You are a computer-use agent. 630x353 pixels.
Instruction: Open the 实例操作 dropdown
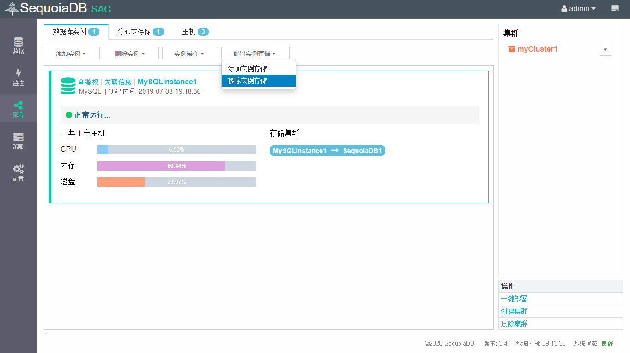(x=189, y=53)
